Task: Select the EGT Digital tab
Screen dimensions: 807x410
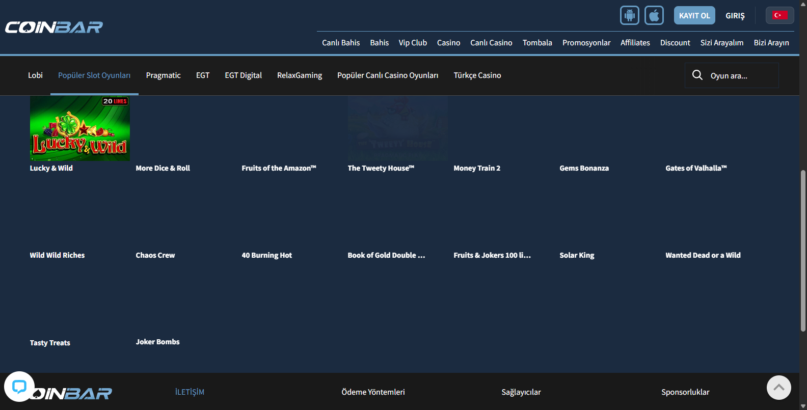Action: [x=243, y=75]
